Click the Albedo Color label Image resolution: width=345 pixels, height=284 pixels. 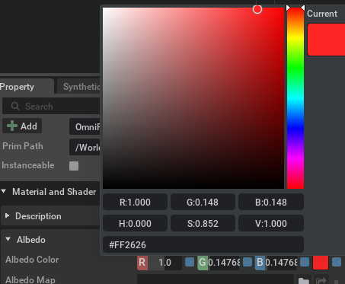(32, 260)
